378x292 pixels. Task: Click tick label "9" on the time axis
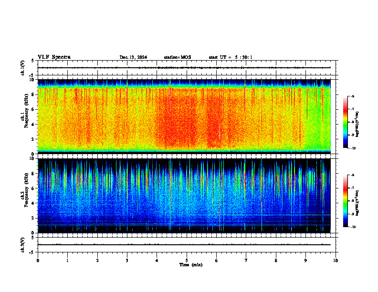tap(305, 261)
